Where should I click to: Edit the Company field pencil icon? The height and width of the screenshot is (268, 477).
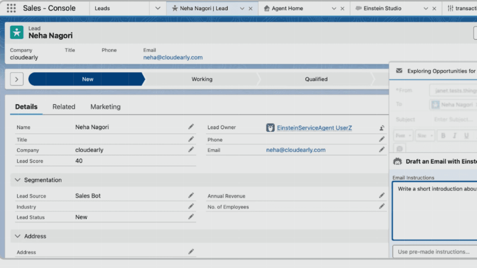tap(191, 150)
